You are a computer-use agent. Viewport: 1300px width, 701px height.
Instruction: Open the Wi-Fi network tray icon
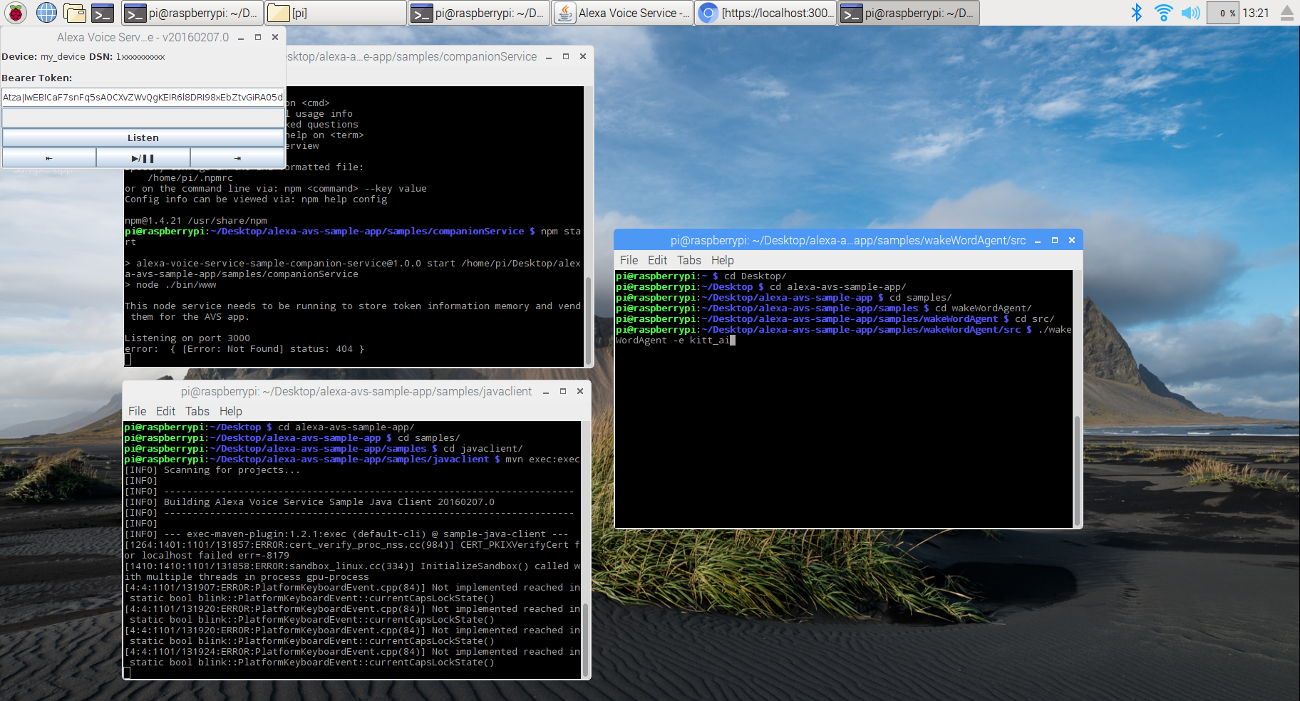(x=1164, y=12)
